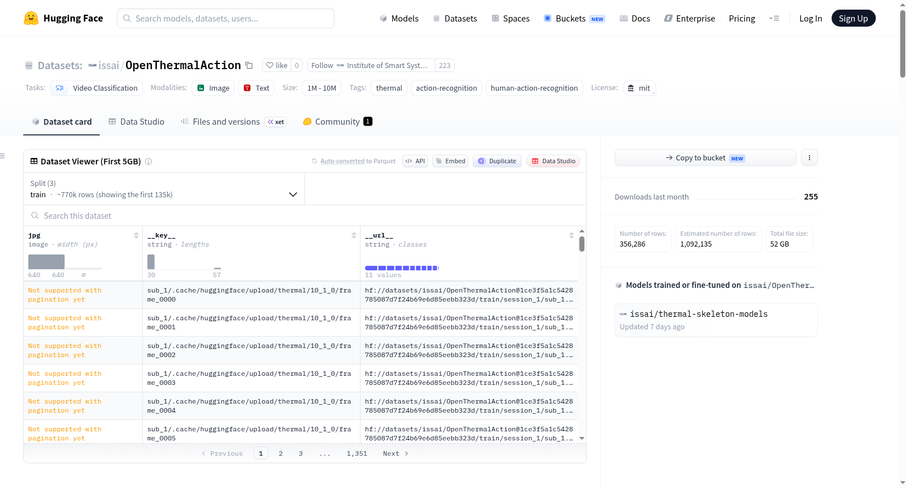Open the Spaces nav item
The width and height of the screenshot is (907, 488).
pyautogui.click(x=510, y=18)
